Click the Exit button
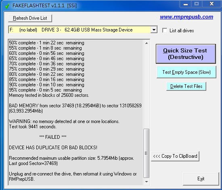This screenshot has width=222, height=190. [x=201, y=179]
